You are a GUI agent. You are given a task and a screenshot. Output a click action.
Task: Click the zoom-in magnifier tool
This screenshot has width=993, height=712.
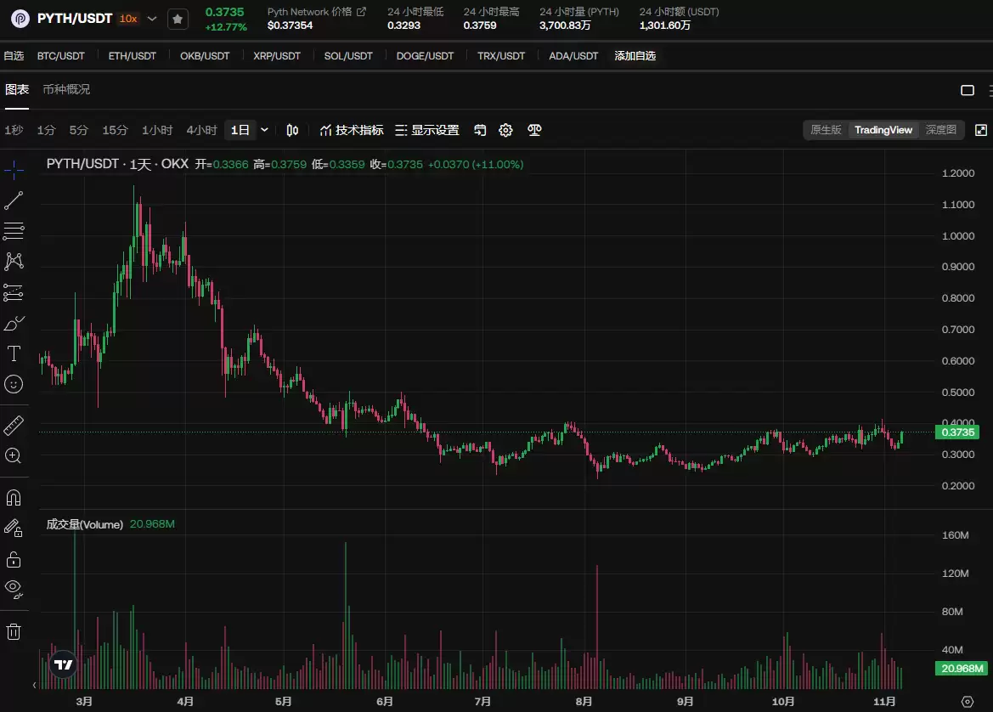pyautogui.click(x=14, y=456)
